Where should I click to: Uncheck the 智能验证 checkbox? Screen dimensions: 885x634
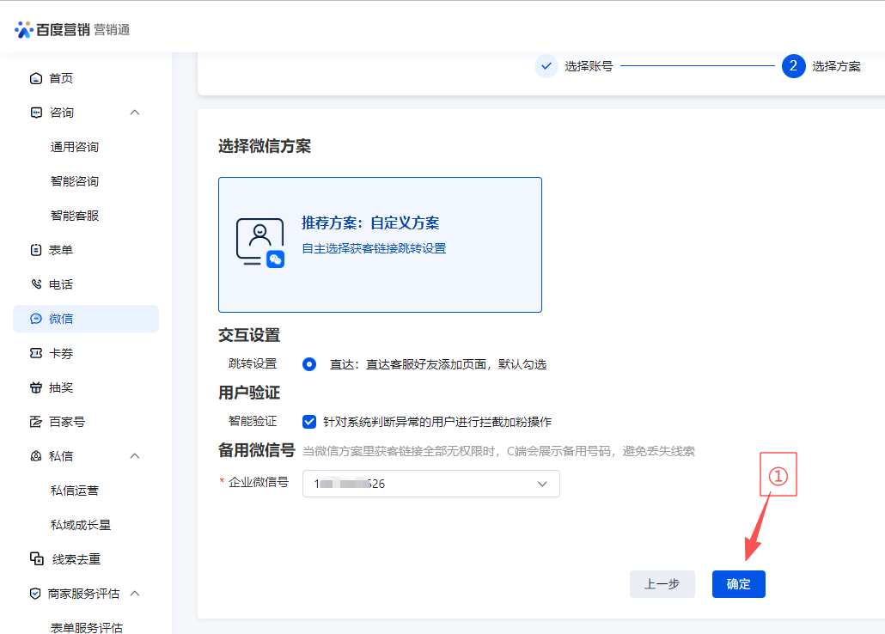pyautogui.click(x=309, y=422)
